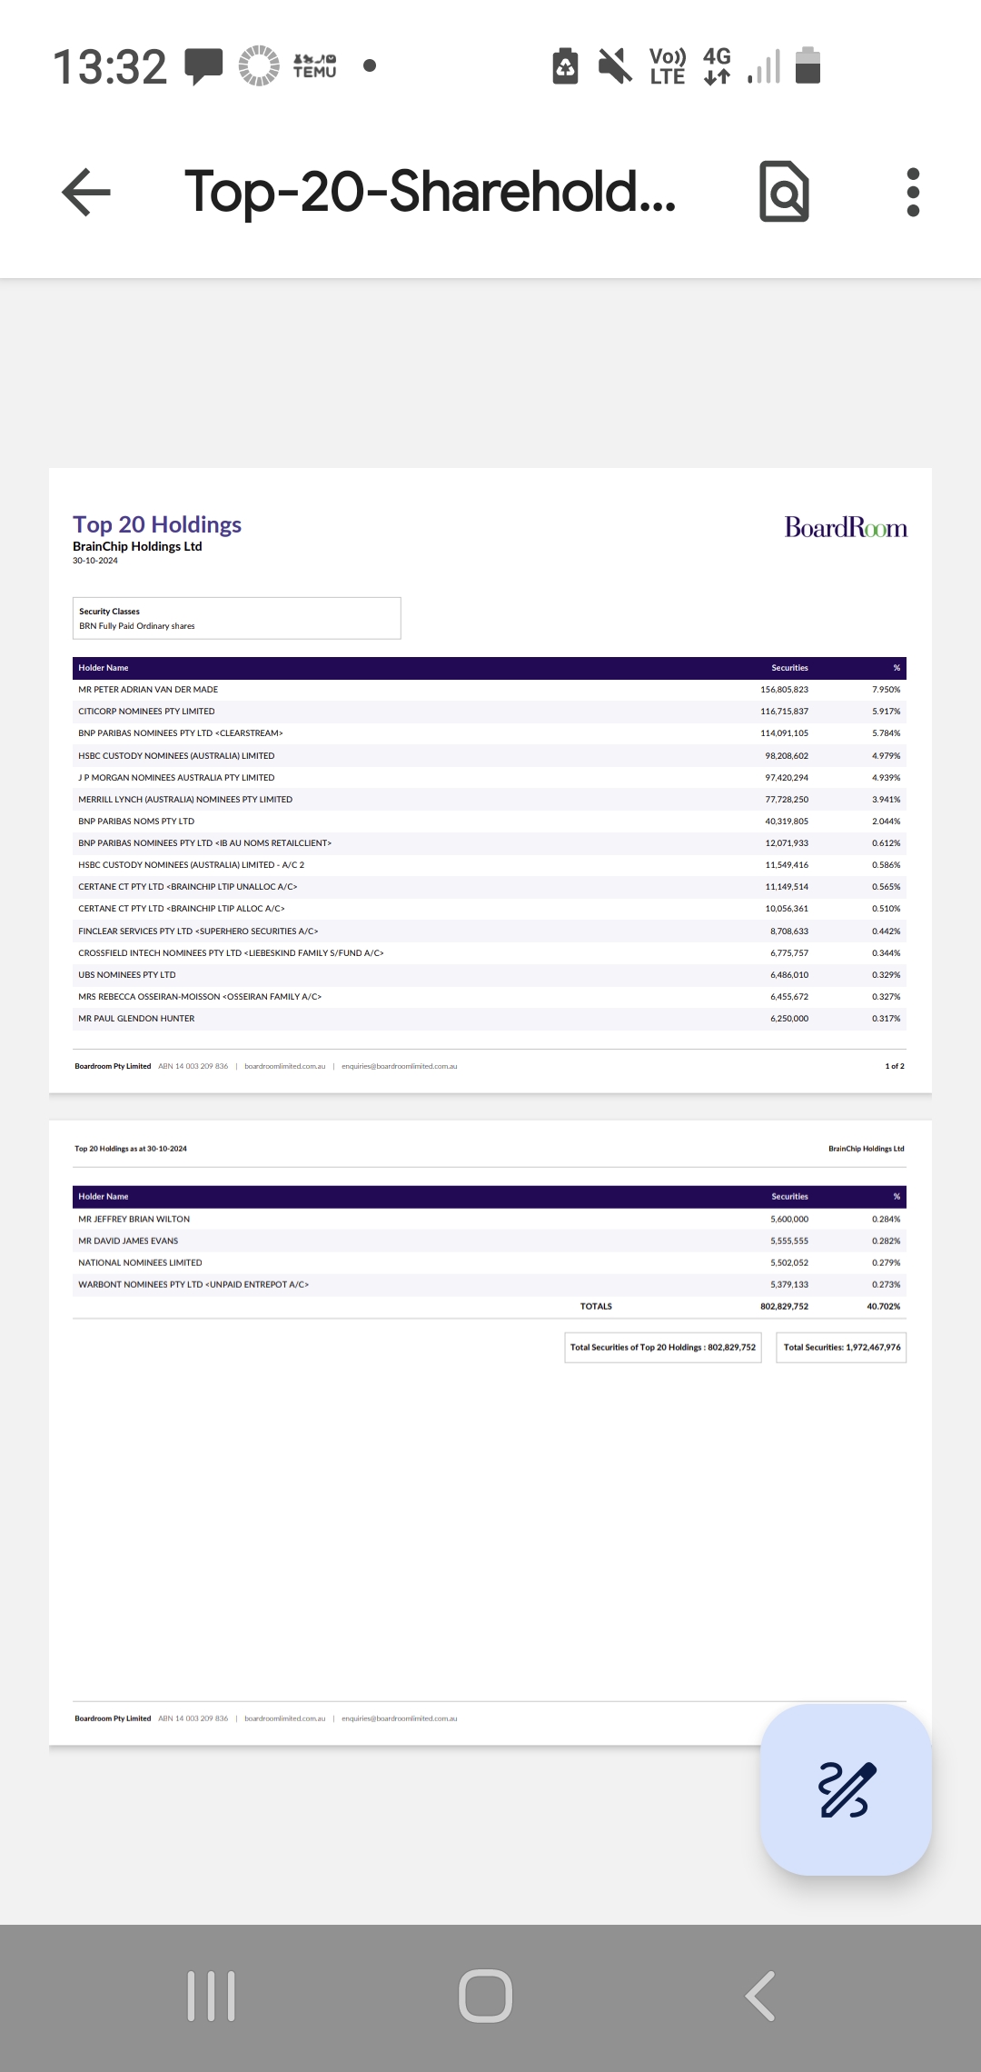The width and height of the screenshot is (981, 2072).
Task: Tap the Security Classes box
Action: (x=237, y=618)
